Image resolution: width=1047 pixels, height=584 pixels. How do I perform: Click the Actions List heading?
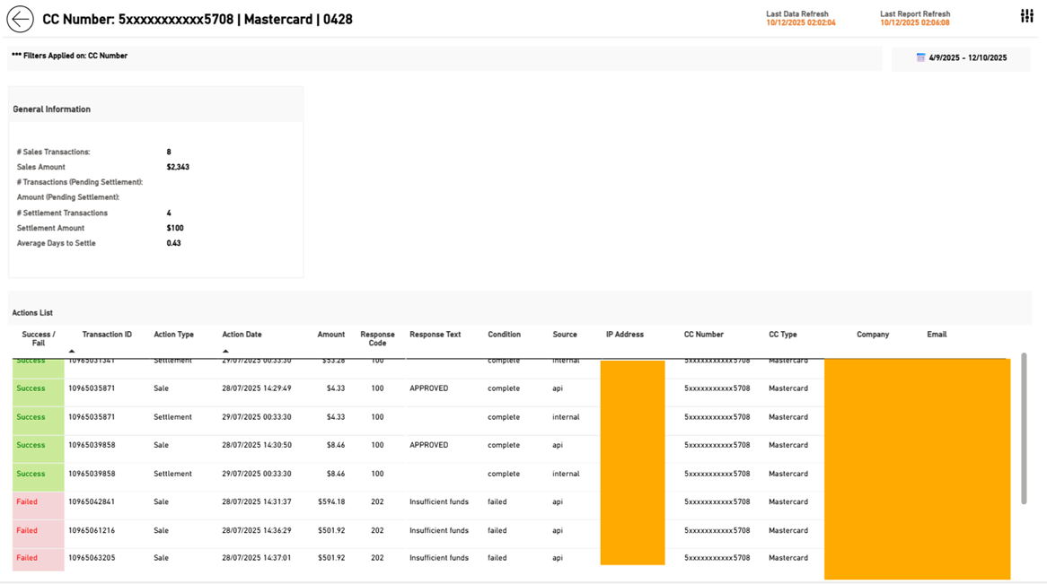click(32, 313)
